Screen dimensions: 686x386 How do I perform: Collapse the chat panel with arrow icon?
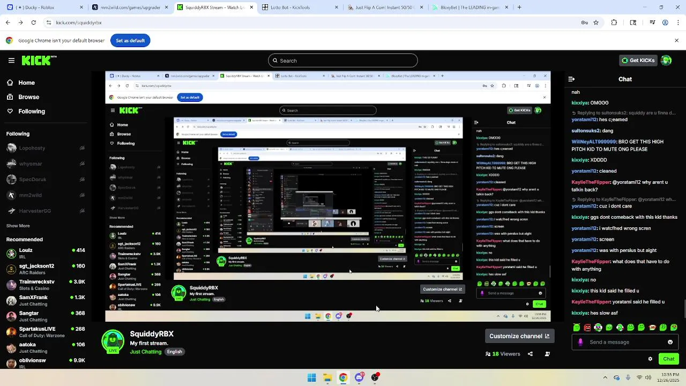pos(571,79)
